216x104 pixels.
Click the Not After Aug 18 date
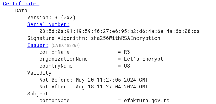94,86
